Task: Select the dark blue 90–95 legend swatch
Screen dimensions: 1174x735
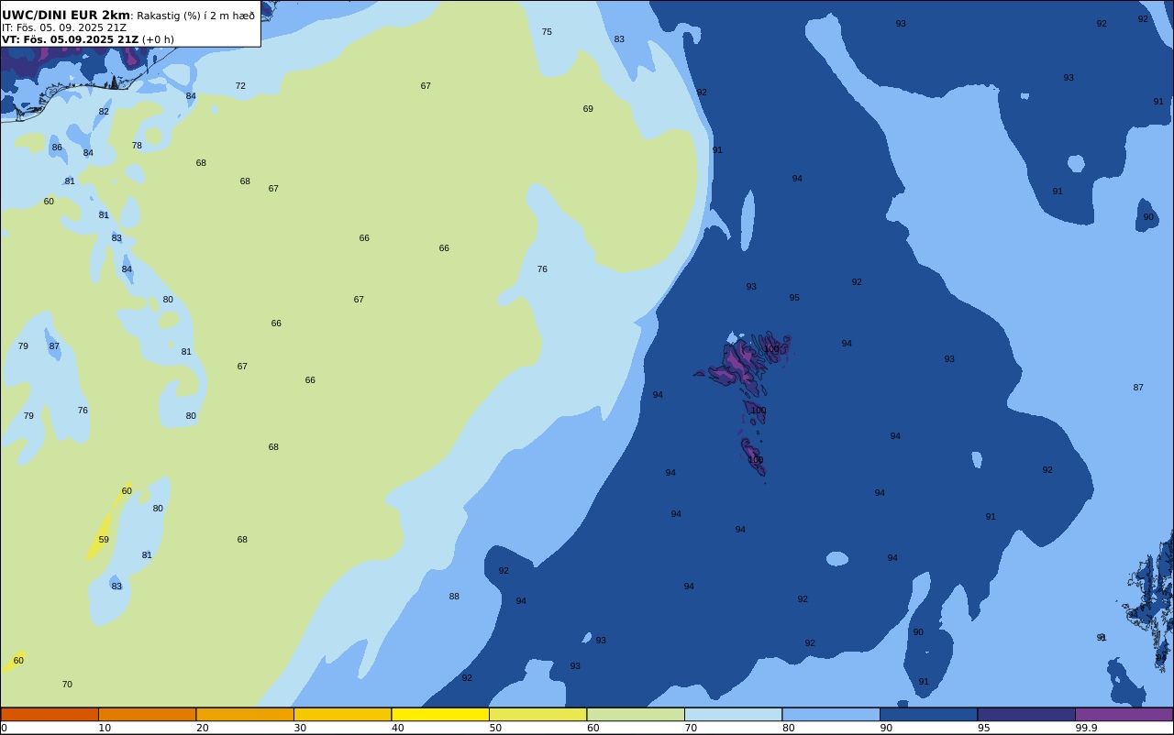Action: (x=928, y=714)
